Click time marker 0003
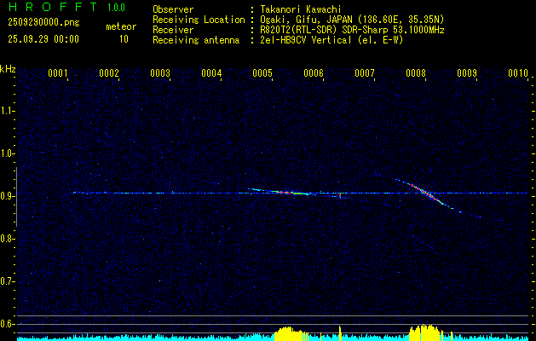This screenshot has width=536, height=341. click(160, 73)
